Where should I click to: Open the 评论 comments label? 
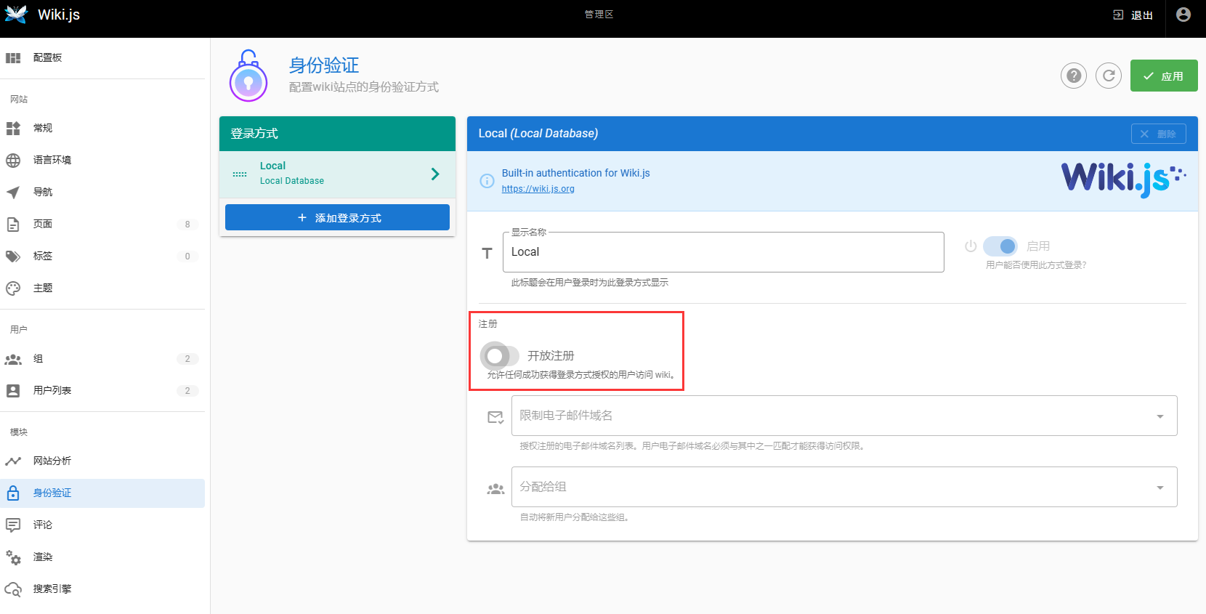(43, 525)
